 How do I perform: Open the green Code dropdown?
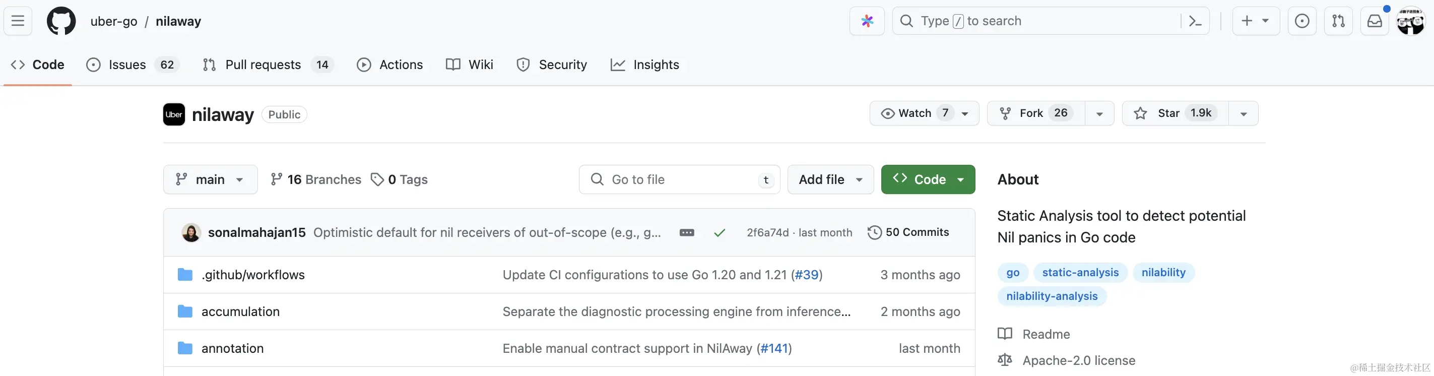[x=928, y=179]
